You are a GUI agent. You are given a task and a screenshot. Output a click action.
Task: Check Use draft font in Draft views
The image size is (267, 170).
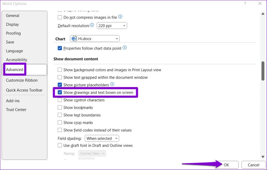(60, 145)
